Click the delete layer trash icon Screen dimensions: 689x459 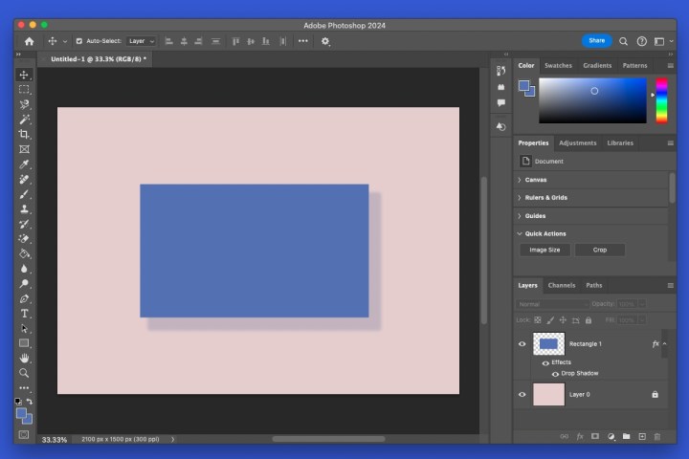point(656,436)
